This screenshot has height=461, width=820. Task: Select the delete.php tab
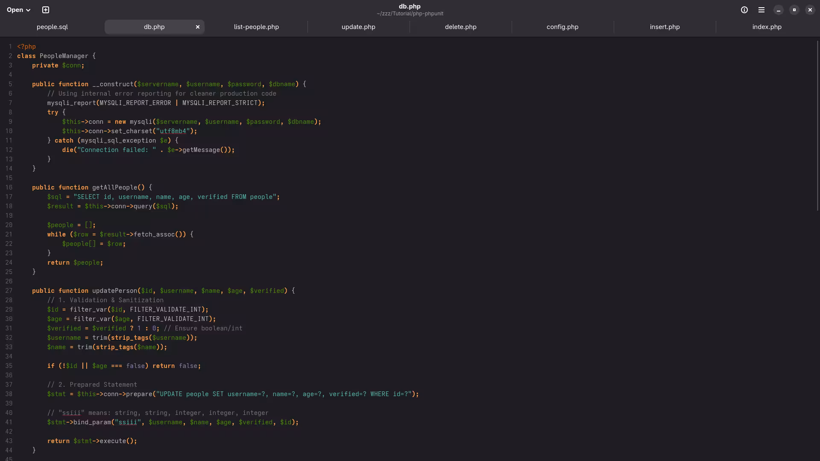(460, 27)
